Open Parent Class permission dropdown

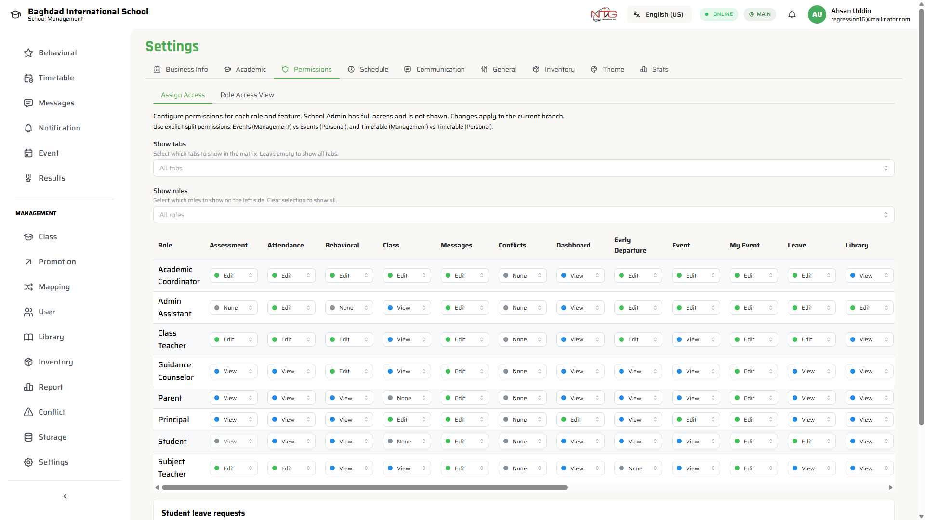click(407, 398)
